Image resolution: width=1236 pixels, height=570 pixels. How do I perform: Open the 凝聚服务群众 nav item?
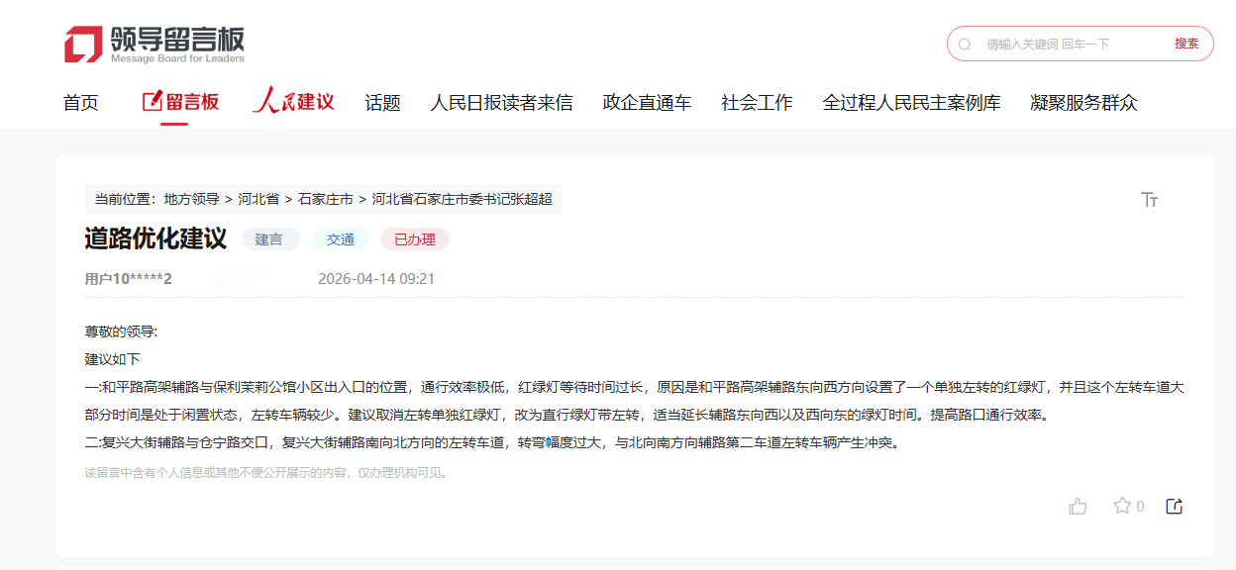[x=1083, y=103]
